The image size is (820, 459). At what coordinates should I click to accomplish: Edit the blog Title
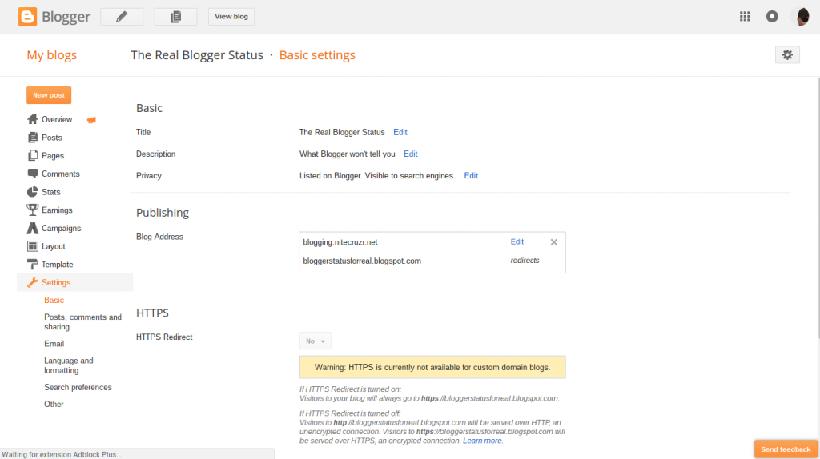(x=400, y=132)
